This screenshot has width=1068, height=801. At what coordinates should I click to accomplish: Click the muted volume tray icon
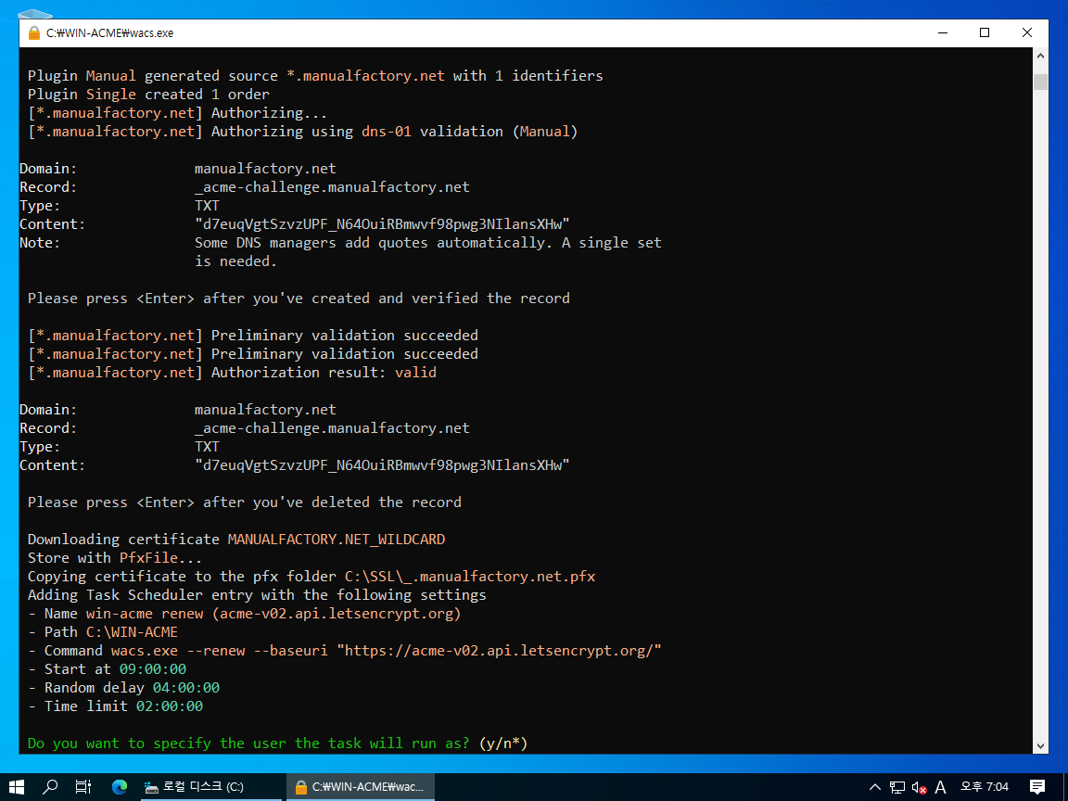click(x=919, y=787)
